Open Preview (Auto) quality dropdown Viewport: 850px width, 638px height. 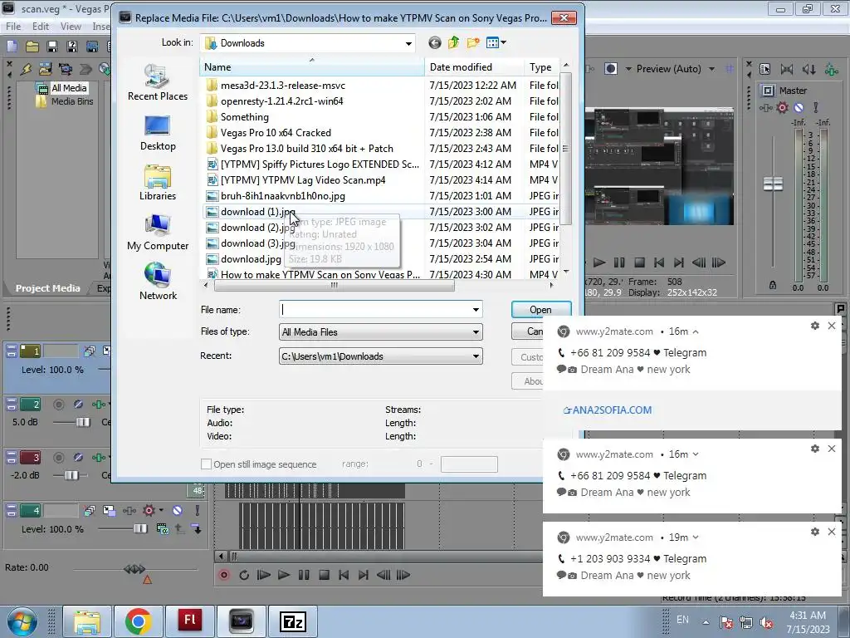click(x=711, y=69)
